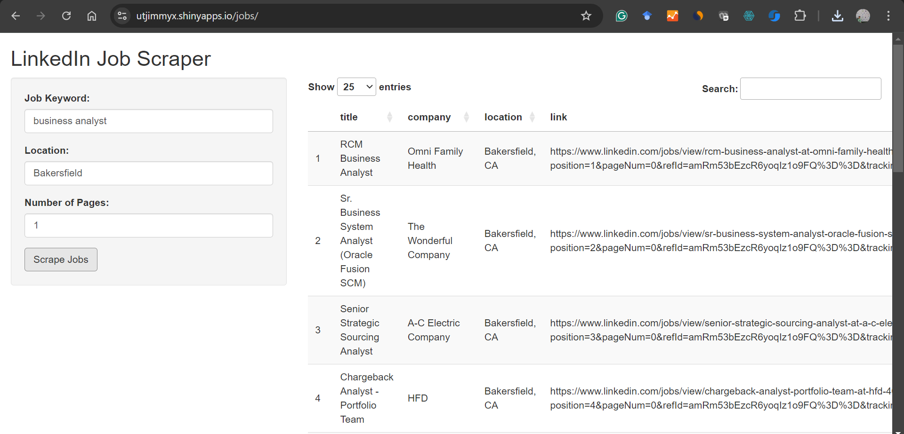Viewport: 904px width, 434px height.
Task: Click the Grammarly extension icon
Action: point(621,16)
